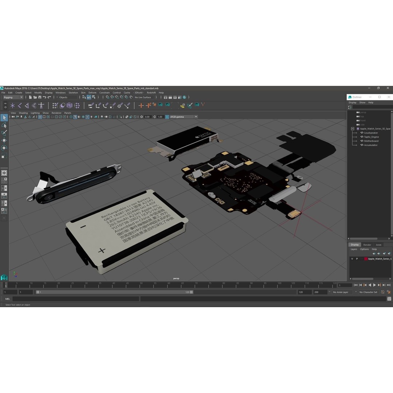Select the Create IK Handle shelf icon
This screenshot has width=393, height=393.
(x=27, y=106)
